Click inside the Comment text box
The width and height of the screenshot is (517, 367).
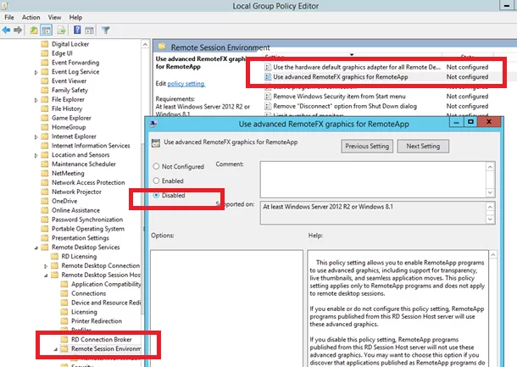pos(373,180)
